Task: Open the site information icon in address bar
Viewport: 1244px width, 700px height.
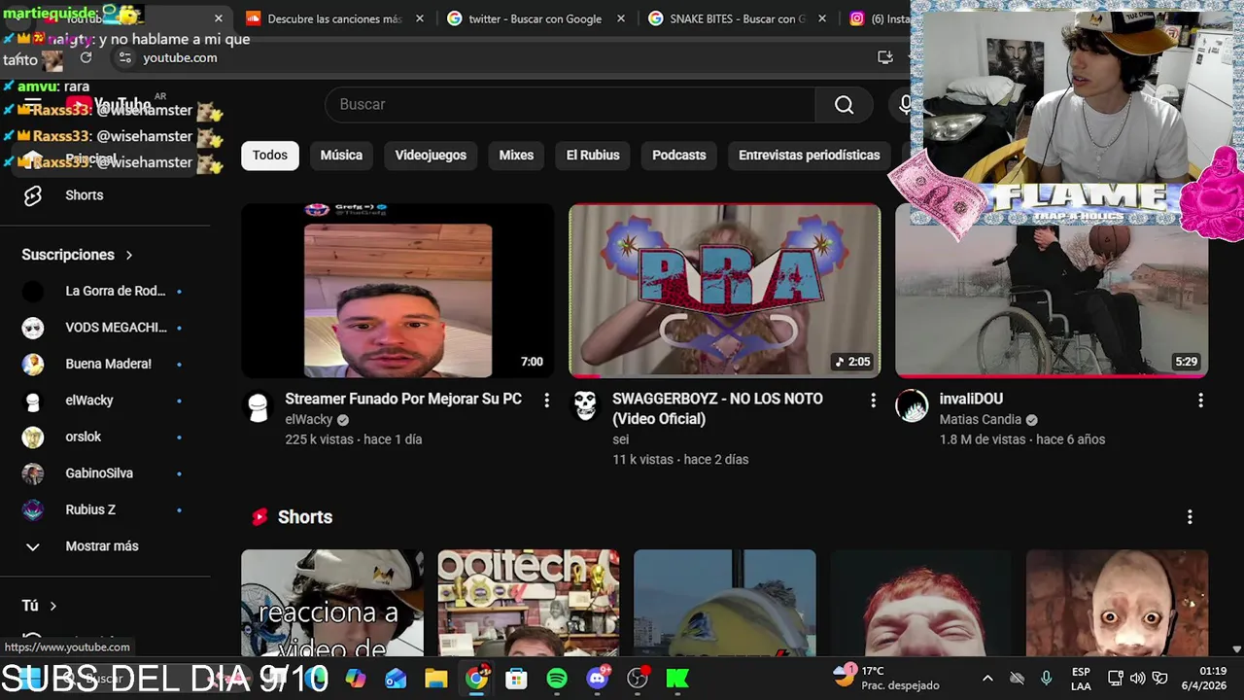Action: pos(124,58)
